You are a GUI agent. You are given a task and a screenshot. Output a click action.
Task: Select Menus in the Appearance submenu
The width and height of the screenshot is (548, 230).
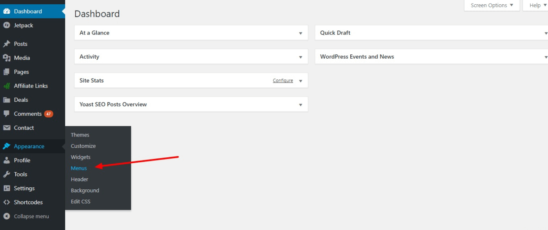click(x=78, y=168)
